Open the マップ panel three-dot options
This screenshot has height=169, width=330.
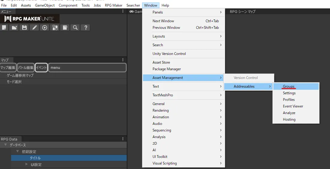(123, 60)
